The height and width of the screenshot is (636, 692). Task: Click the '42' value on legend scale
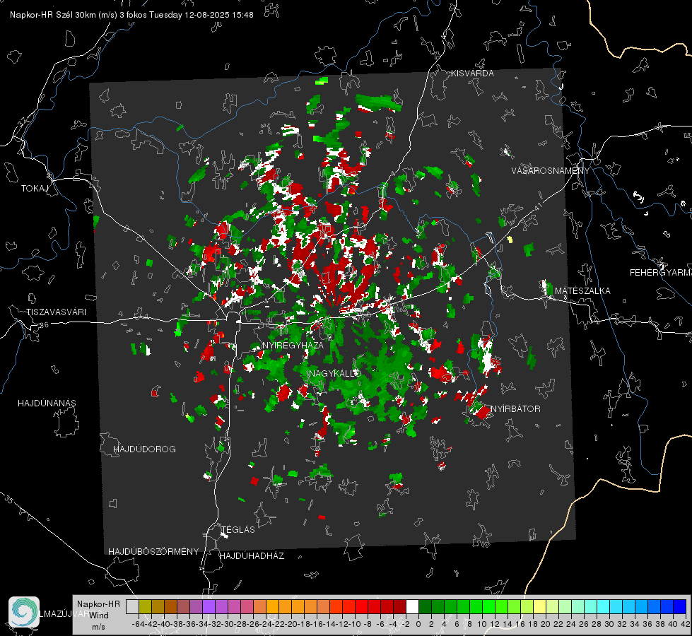(686, 624)
